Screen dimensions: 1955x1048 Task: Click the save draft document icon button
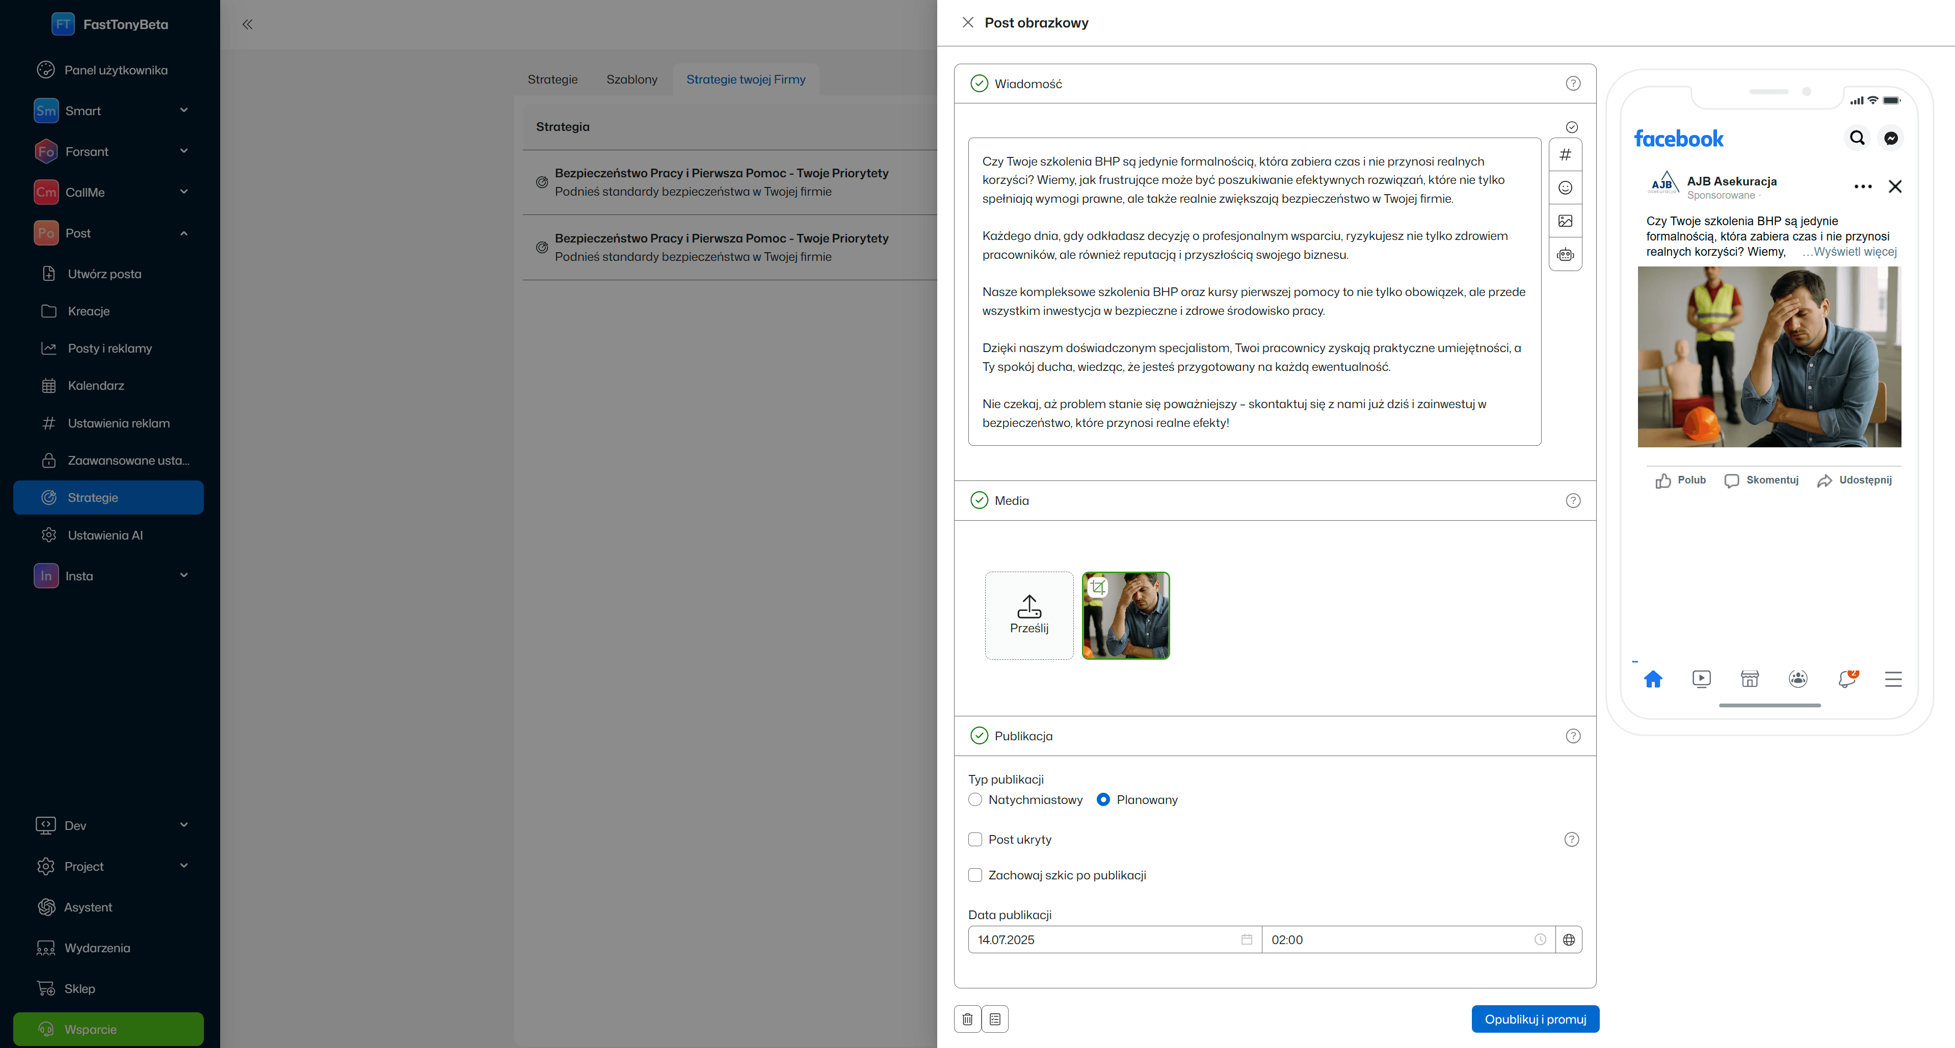(994, 1019)
